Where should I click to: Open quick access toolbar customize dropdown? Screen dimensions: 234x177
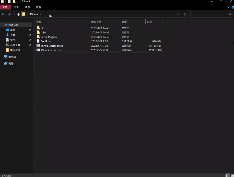(18, 2)
